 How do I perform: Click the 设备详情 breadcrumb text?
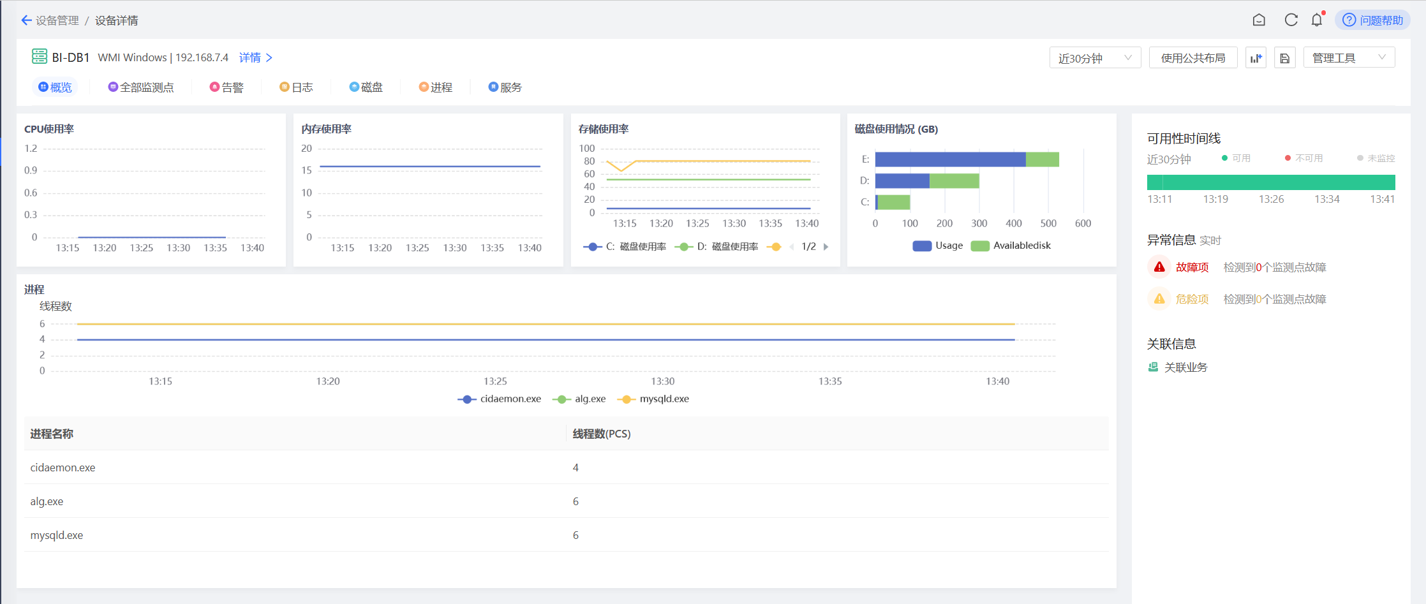coord(117,20)
